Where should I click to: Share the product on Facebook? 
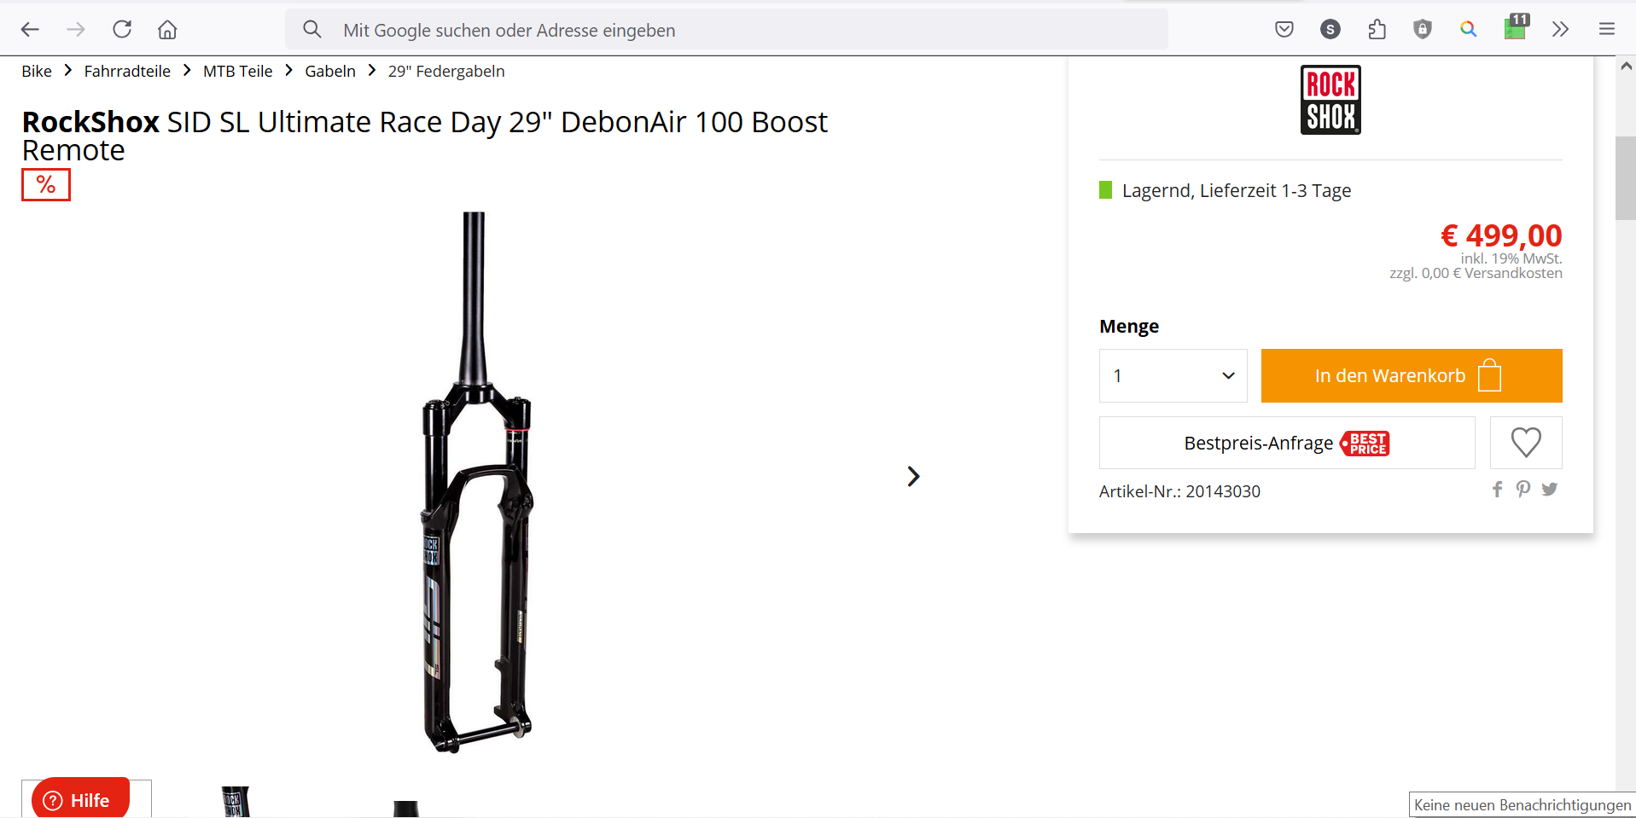1497,489
